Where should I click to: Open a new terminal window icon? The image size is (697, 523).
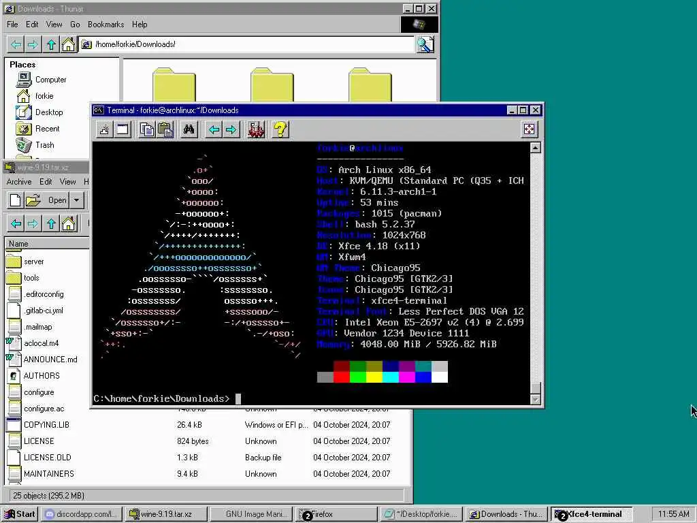123,129
